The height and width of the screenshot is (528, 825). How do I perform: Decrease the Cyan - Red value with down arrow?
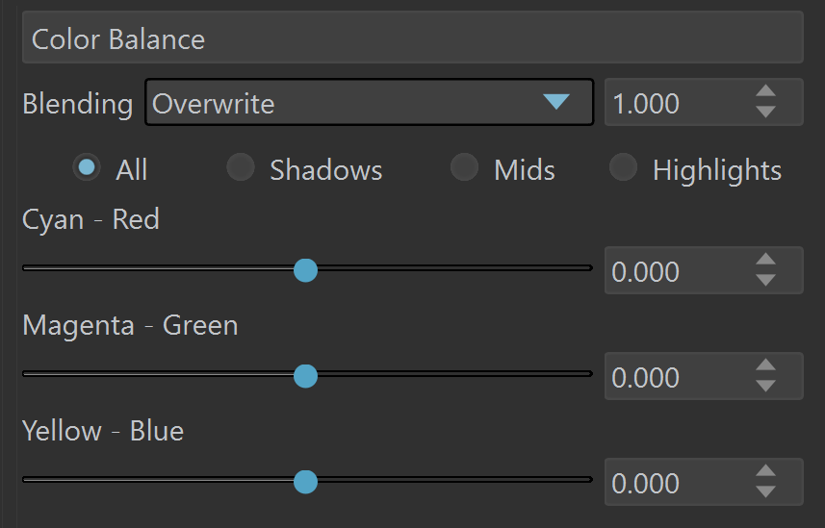pyautogui.click(x=765, y=280)
